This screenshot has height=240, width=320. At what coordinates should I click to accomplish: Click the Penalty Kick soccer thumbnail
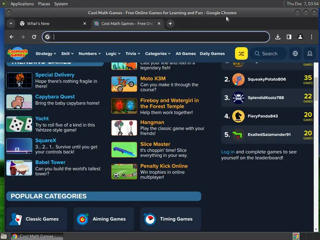[124, 172]
